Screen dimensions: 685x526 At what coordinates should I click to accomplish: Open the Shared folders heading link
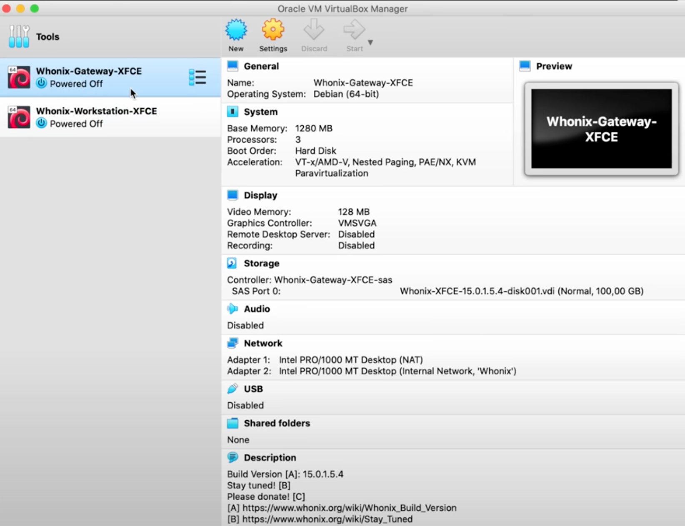tap(277, 423)
